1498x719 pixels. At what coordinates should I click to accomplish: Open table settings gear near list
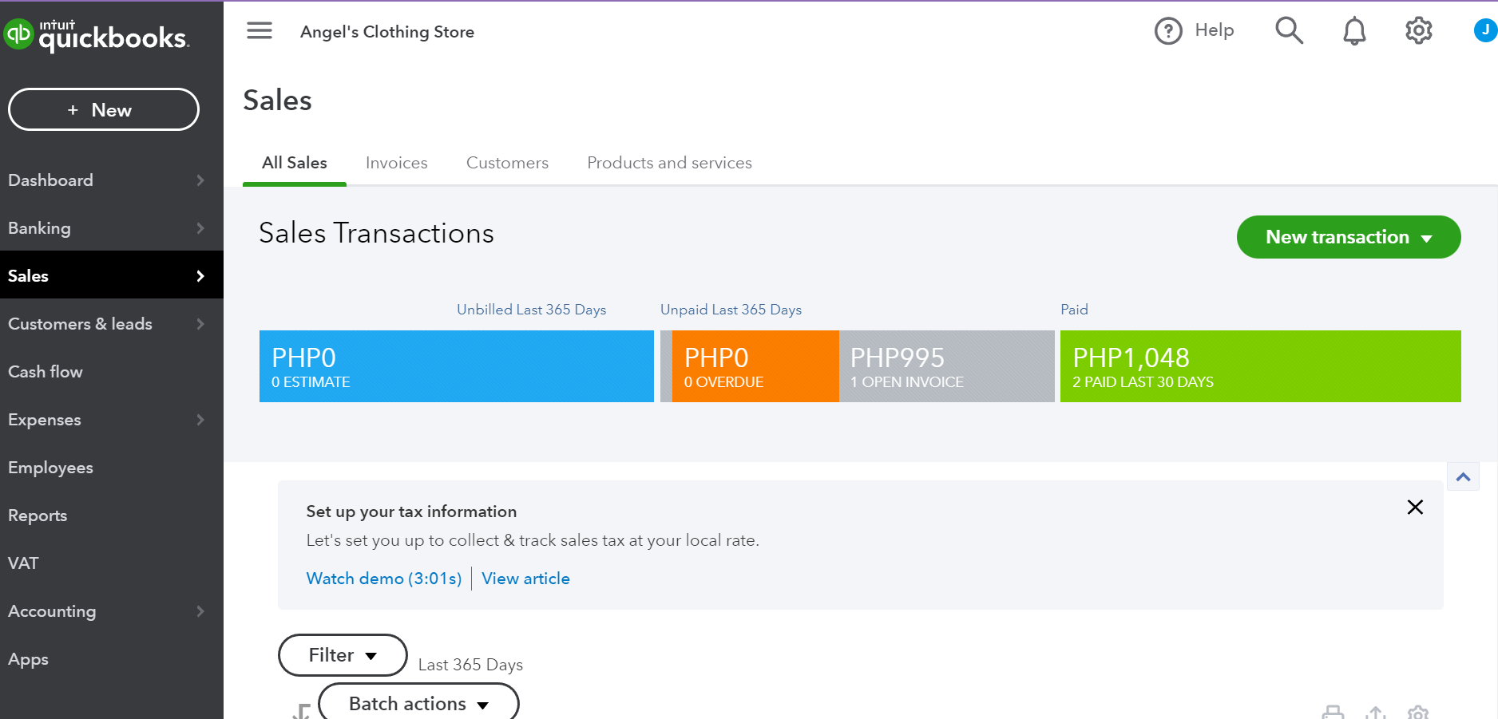click(x=1418, y=712)
